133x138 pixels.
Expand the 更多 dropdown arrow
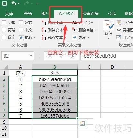(x=88, y=37)
